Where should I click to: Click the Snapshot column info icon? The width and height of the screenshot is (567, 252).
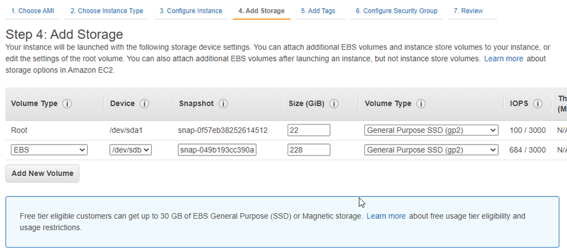click(223, 104)
